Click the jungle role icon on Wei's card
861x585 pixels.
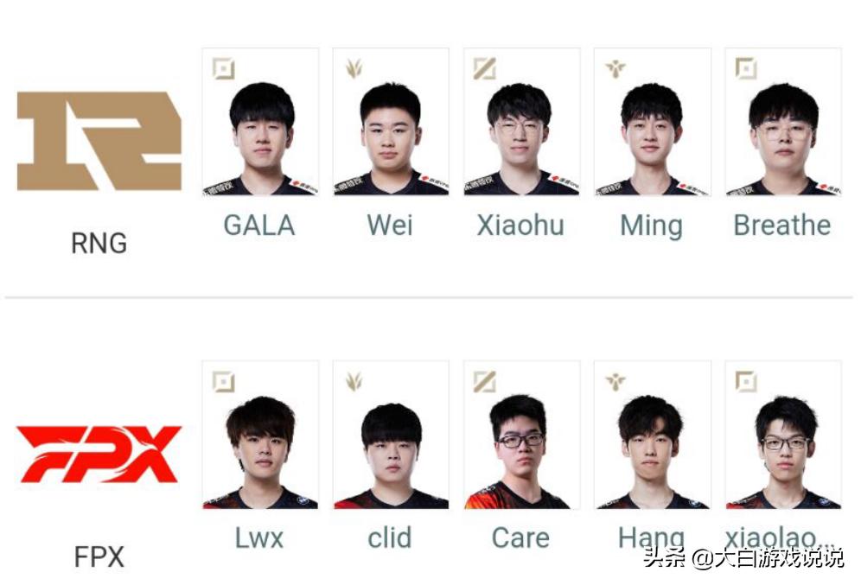click(354, 68)
